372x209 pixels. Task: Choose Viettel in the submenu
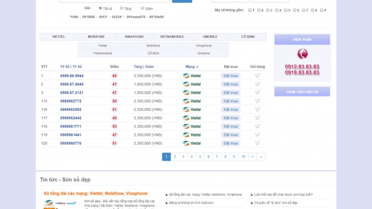pos(103,45)
